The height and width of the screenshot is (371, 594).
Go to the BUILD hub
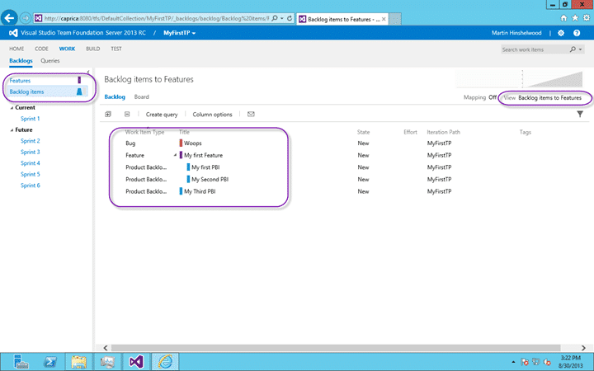tap(92, 49)
